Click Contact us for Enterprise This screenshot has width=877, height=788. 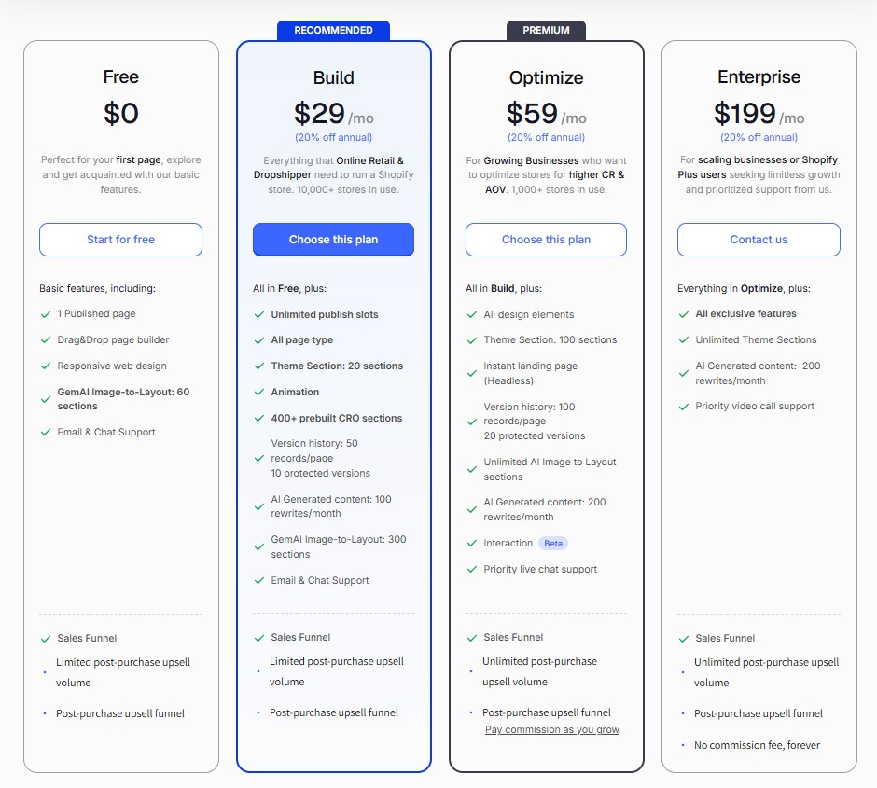pyautogui.click(x=759, y=240)
